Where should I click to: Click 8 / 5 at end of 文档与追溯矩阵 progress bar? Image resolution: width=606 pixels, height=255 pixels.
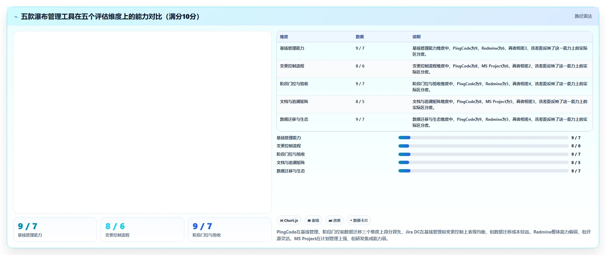coord(576,163)
